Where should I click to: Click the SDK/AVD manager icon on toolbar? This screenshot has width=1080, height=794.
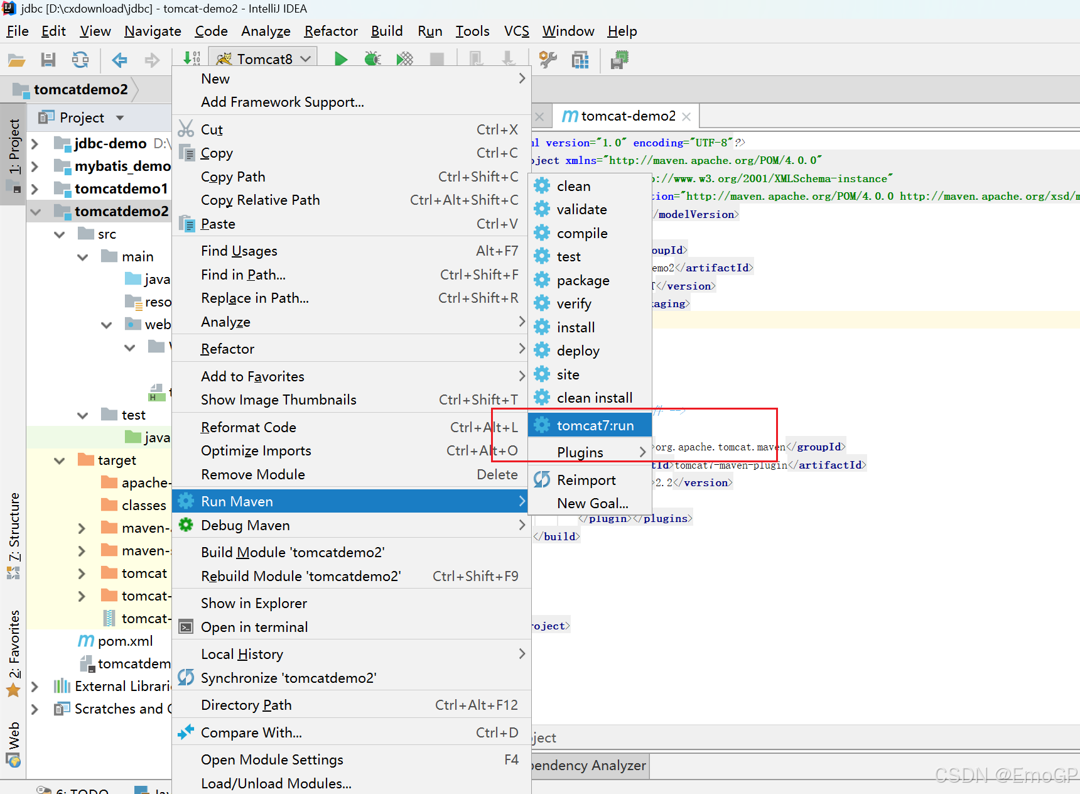click(x=619, y=60)
